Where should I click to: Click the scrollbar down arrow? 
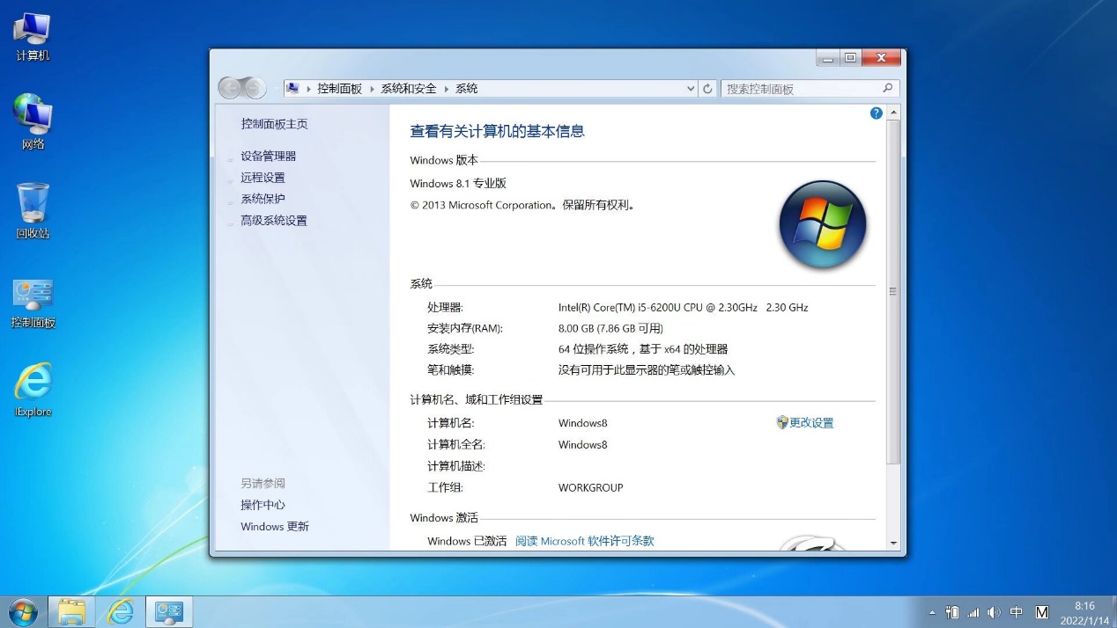(x=893, y=544)
